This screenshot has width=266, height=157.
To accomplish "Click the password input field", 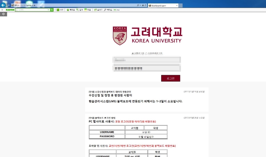I will [x=147, y=68].
